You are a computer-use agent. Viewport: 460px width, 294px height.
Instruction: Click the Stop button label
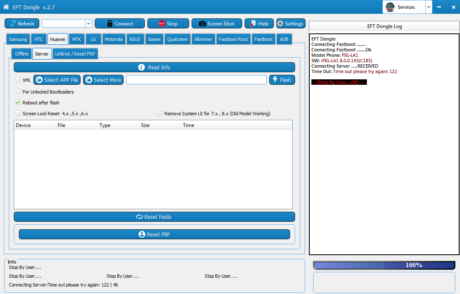pyautogui.click(x=172, y=24)
